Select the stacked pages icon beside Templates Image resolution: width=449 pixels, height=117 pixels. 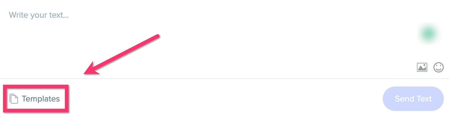pyautogui.click(x=14, y=99)
